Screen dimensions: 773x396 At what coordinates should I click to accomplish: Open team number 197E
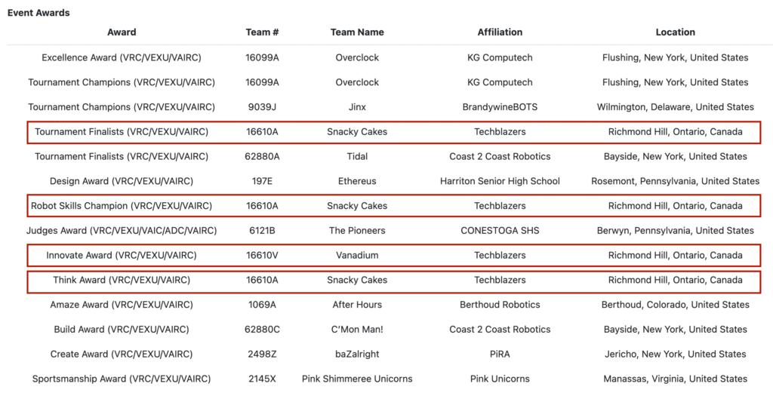262,181
